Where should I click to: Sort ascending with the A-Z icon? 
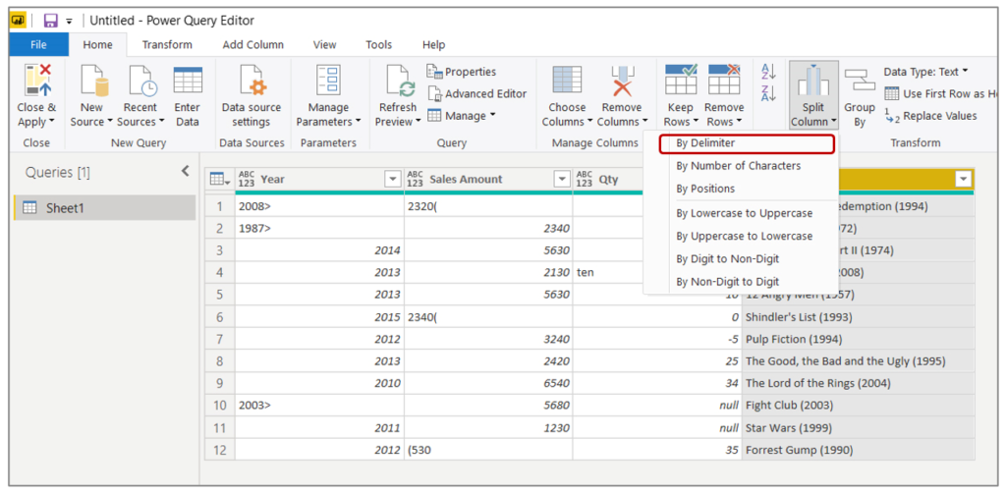(768, 72)
